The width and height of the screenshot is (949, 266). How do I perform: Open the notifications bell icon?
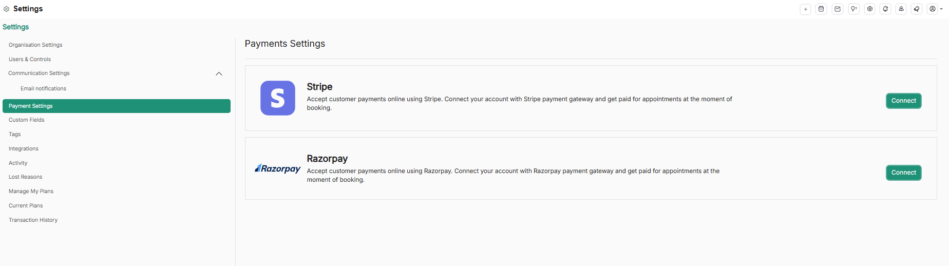pyautogui.click(x=885, y=9)
